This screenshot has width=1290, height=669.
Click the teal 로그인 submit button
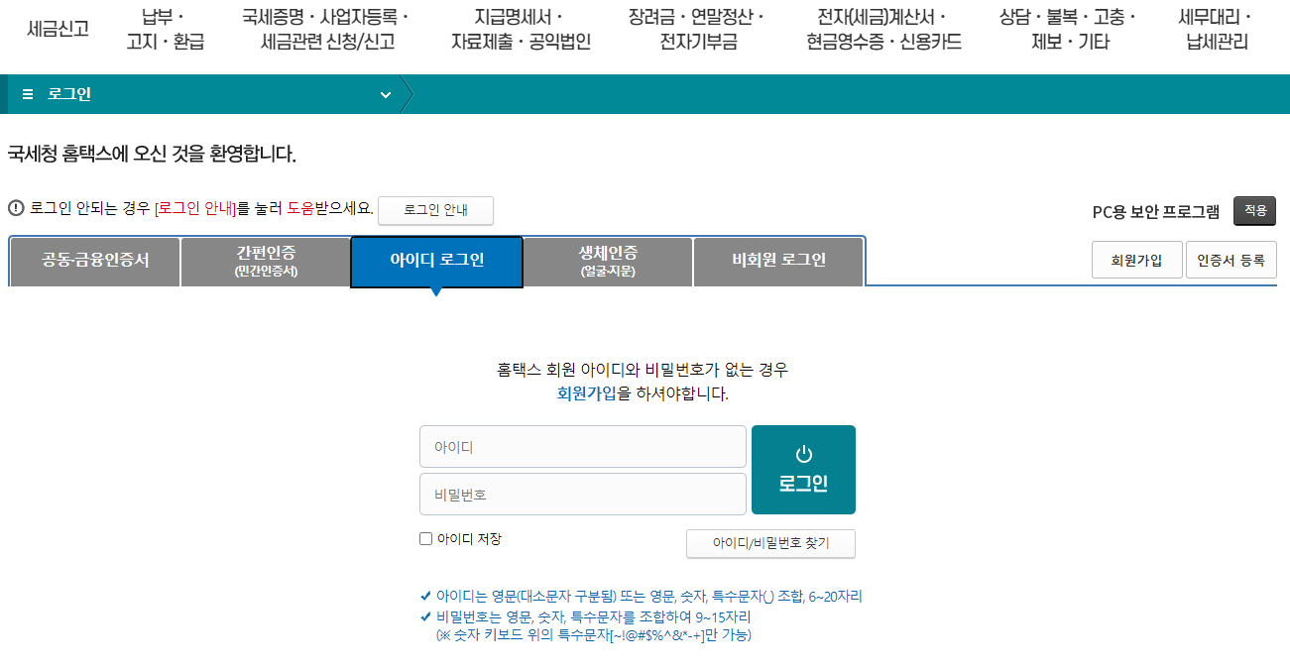[803, 470]
